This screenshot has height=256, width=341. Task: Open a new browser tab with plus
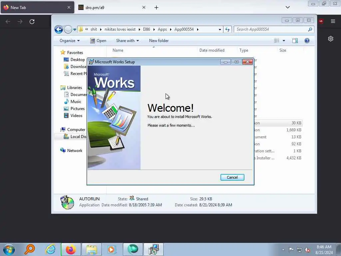[x=157, y=8]
